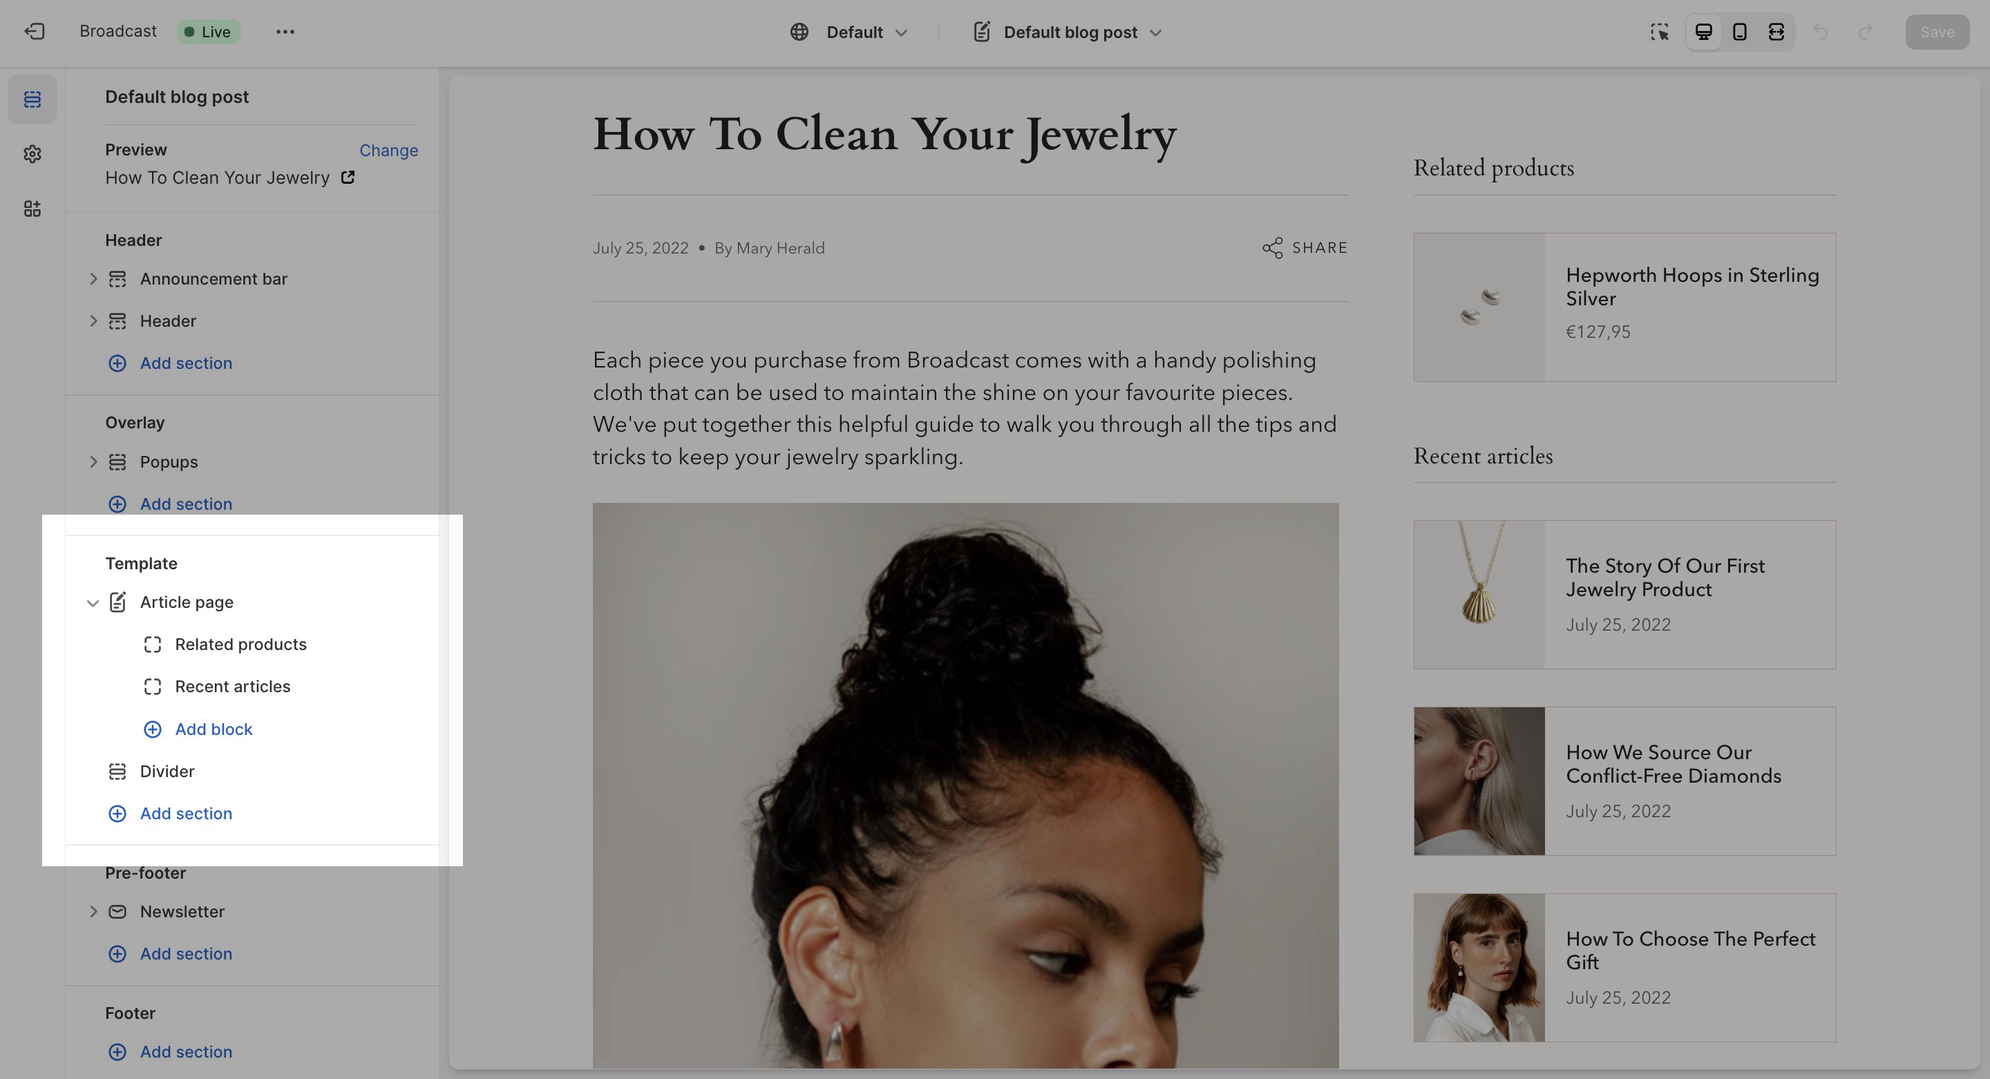Open the theme settings gear icon
Image resolution: width=1990 pixels, height=1079 pixels.
click(32, 154)
